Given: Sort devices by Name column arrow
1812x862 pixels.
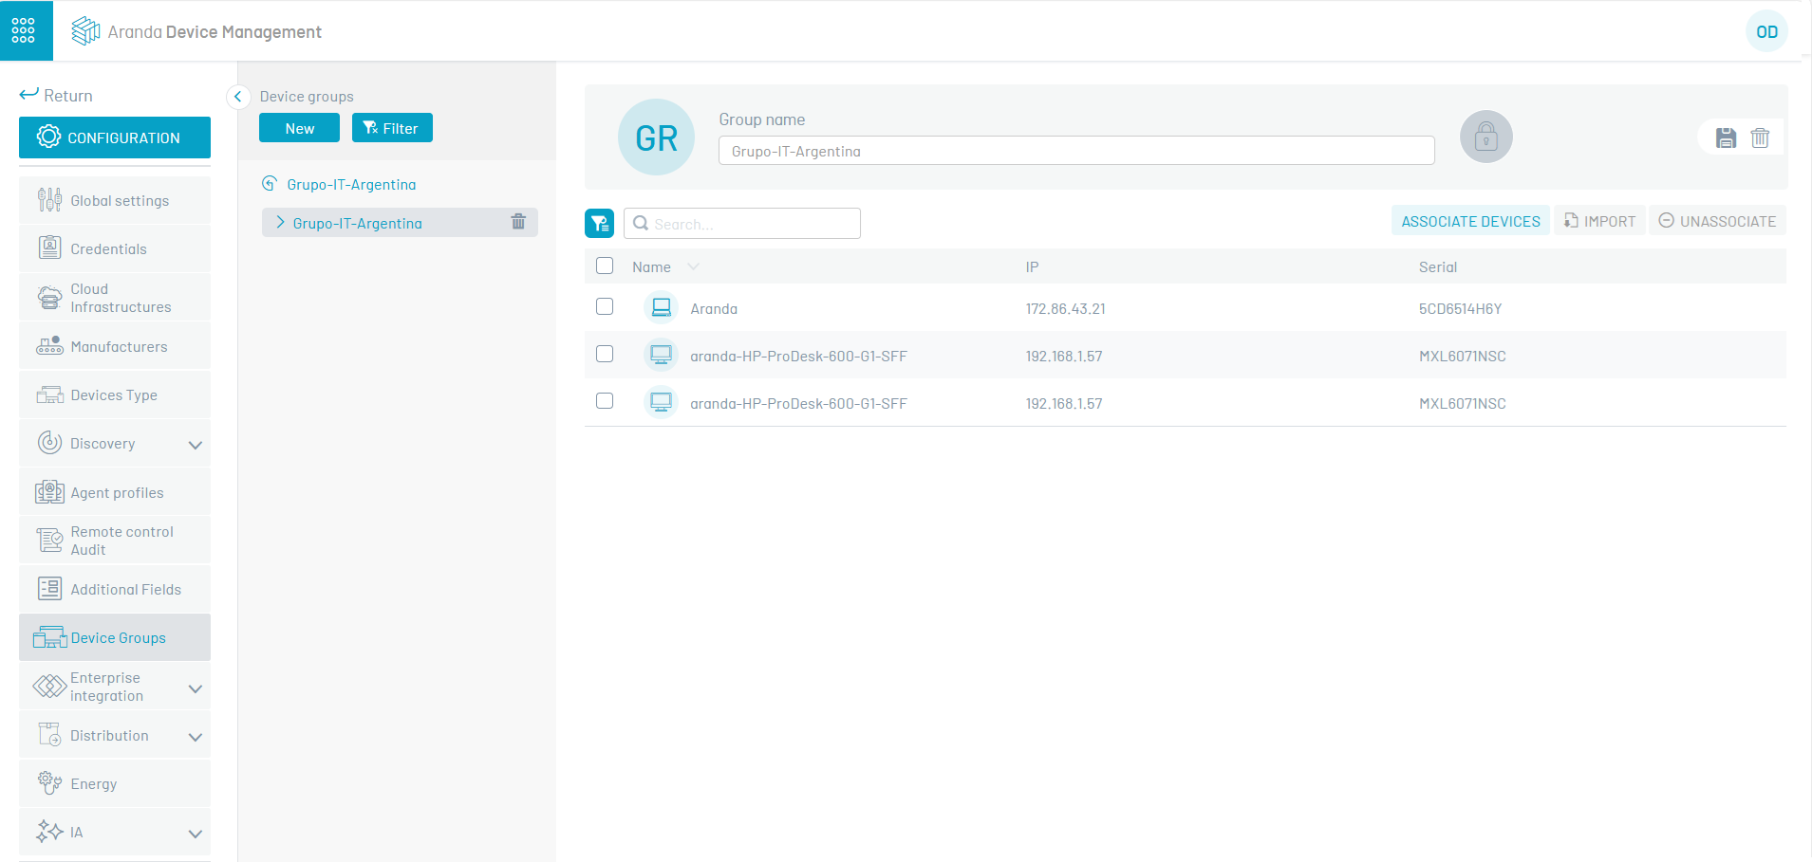Looking at the screenshot, I should (x=693, y=267).
